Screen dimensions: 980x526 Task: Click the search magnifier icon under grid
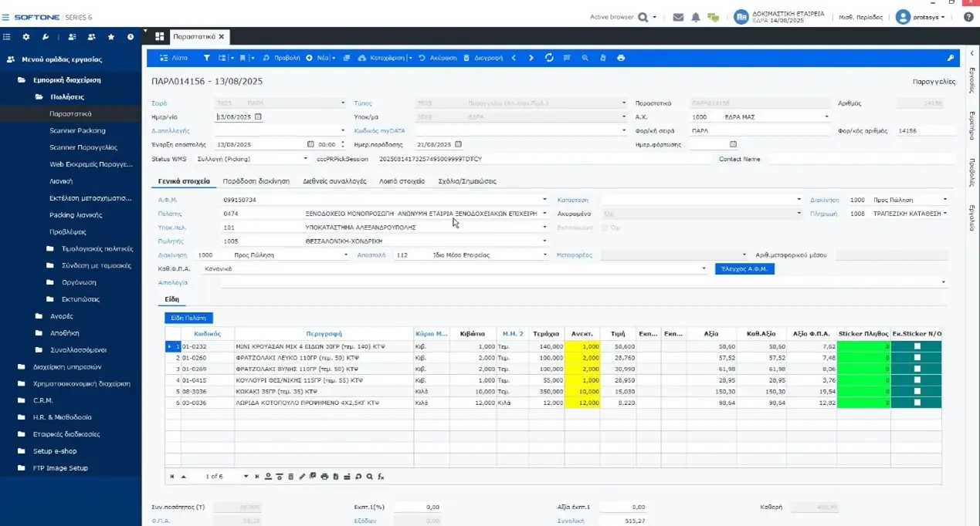(x=370, y=477)
